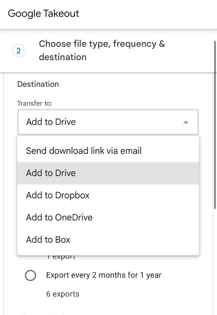This screenshot has width=217, height=315.
Task: Choose Send download link via email
Action: tap(108, 151)
